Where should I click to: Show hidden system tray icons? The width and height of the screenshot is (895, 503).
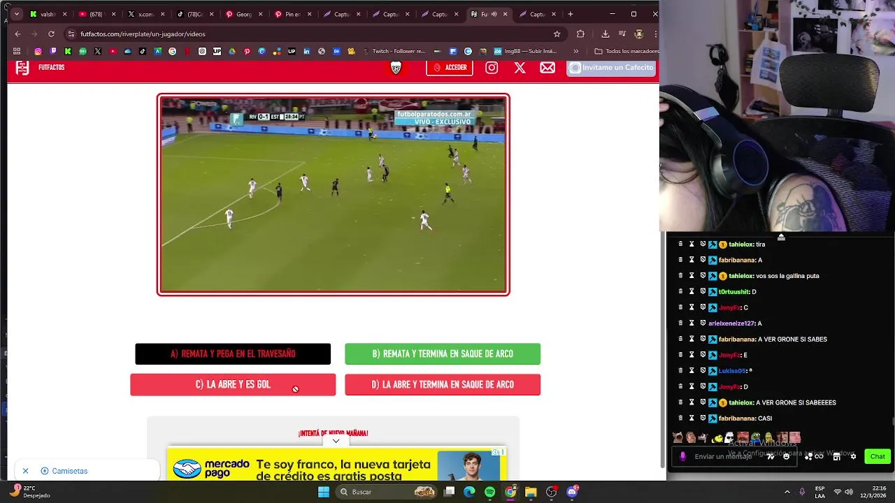[x=787, y=492]
